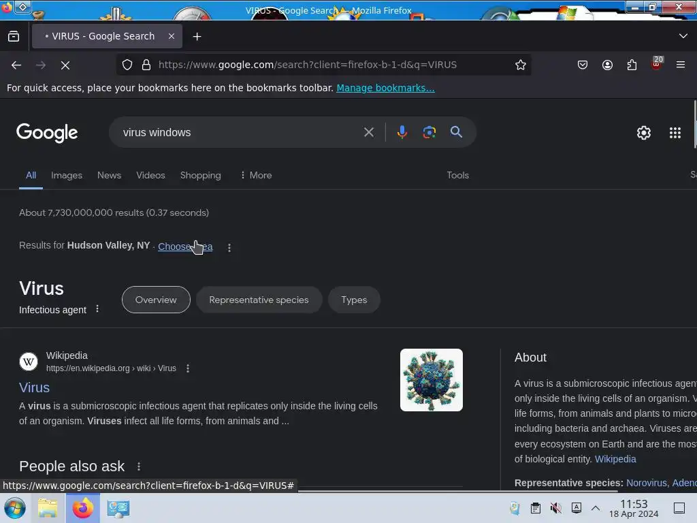The height and width of the screenshot is (523, 697).
Task: Open the system monitor taskbar app
Action: point(118,508)
